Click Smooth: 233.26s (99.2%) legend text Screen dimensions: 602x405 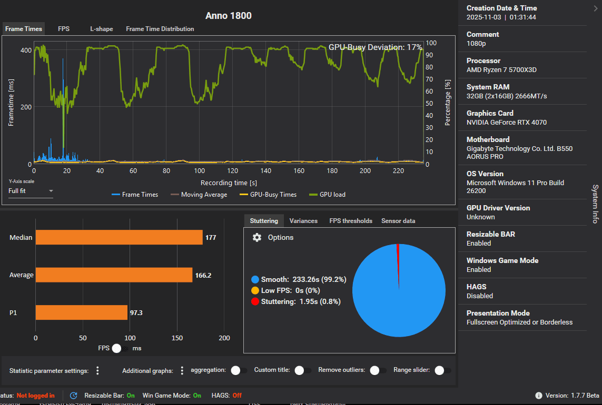(303, 279)
